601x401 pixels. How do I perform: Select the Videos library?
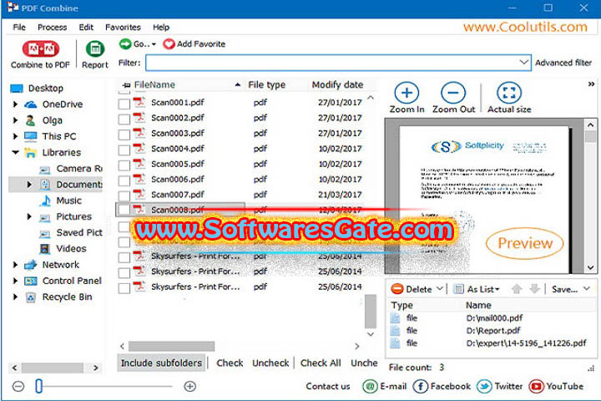click(x=63, y=249)
